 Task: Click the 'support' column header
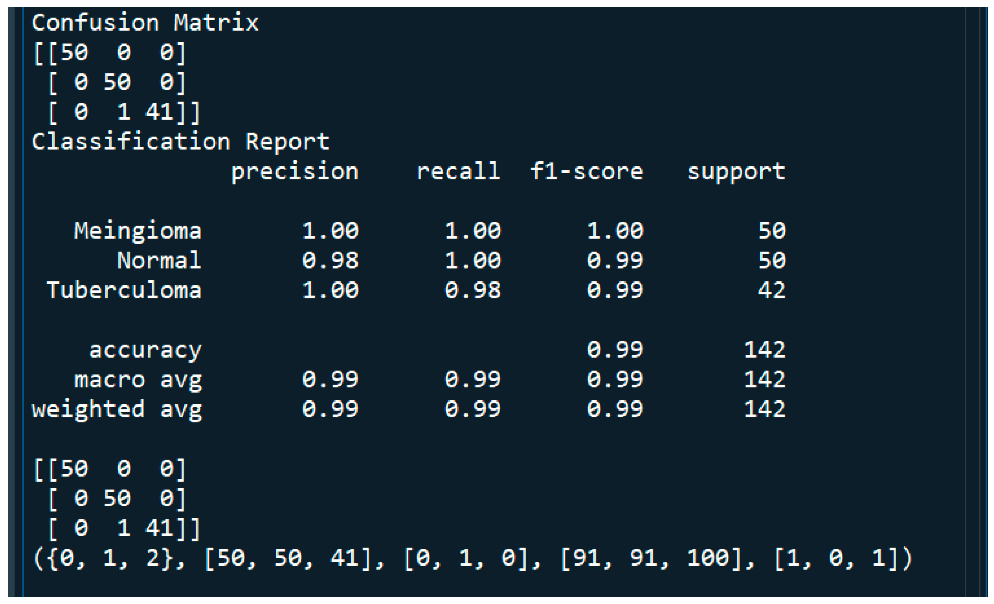(x=736, y=172)
